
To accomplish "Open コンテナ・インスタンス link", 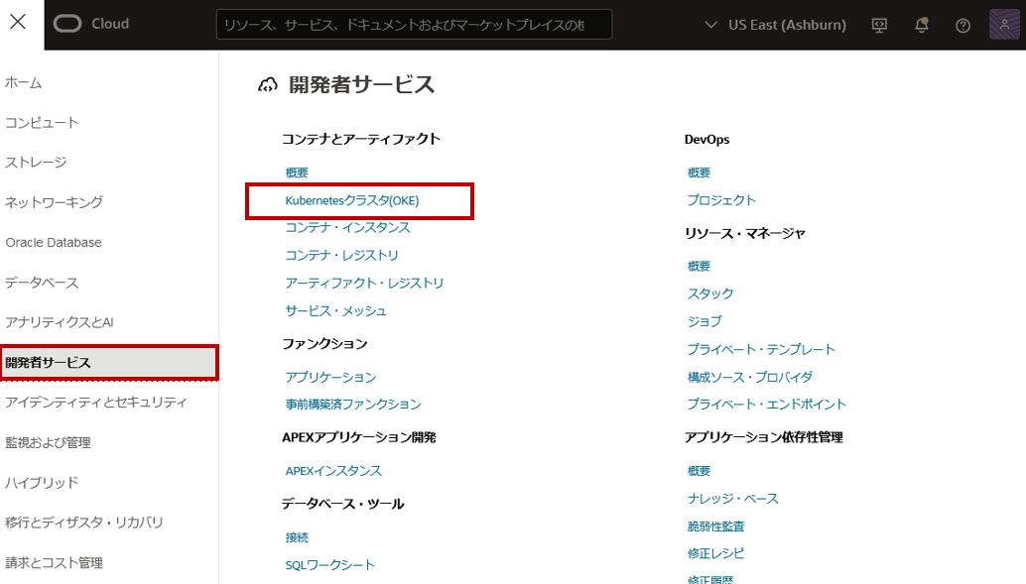I will 347,228.
